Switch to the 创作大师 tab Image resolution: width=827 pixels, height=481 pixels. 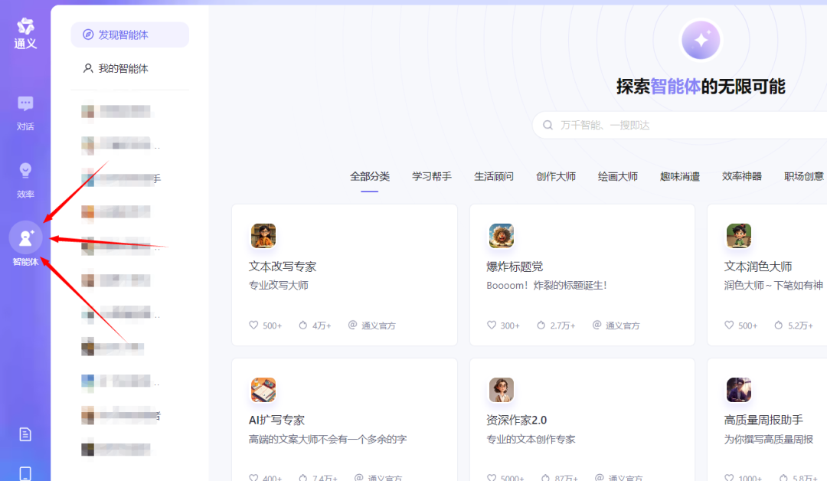(x=556, y=176)
